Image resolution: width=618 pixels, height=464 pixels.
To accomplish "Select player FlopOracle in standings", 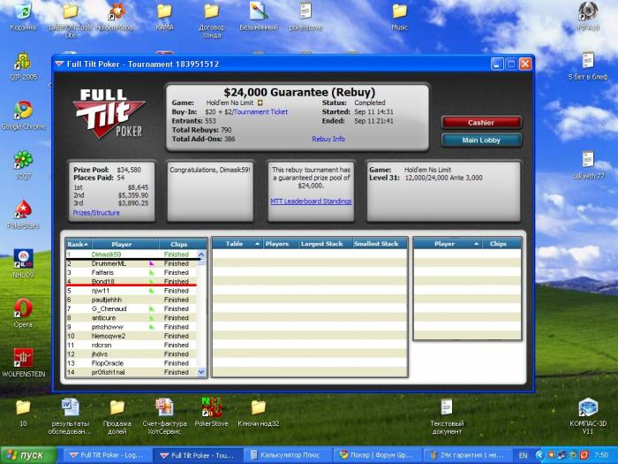I will click(x=132, y=363).
